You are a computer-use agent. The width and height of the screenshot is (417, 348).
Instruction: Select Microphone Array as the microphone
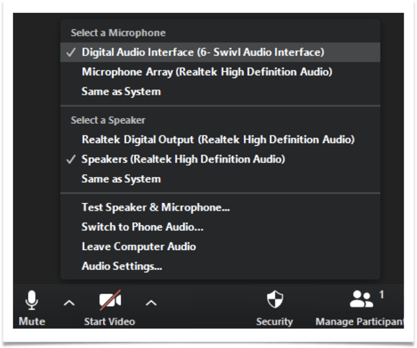[x=207, y=72]
